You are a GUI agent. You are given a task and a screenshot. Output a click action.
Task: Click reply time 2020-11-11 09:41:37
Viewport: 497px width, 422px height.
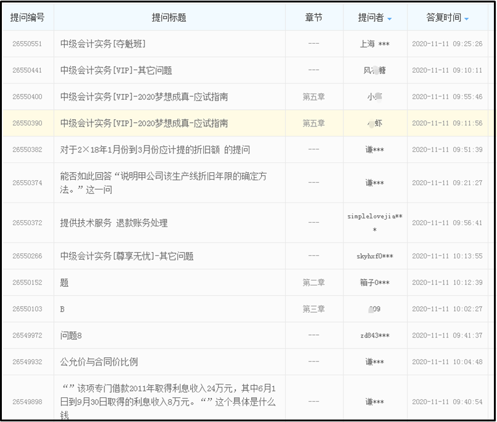click(447, 335)
